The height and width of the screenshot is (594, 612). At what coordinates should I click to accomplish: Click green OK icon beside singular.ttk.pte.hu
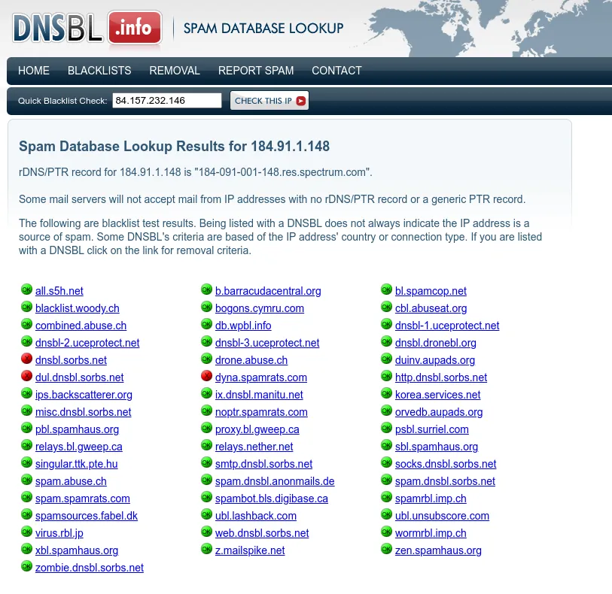26,462
